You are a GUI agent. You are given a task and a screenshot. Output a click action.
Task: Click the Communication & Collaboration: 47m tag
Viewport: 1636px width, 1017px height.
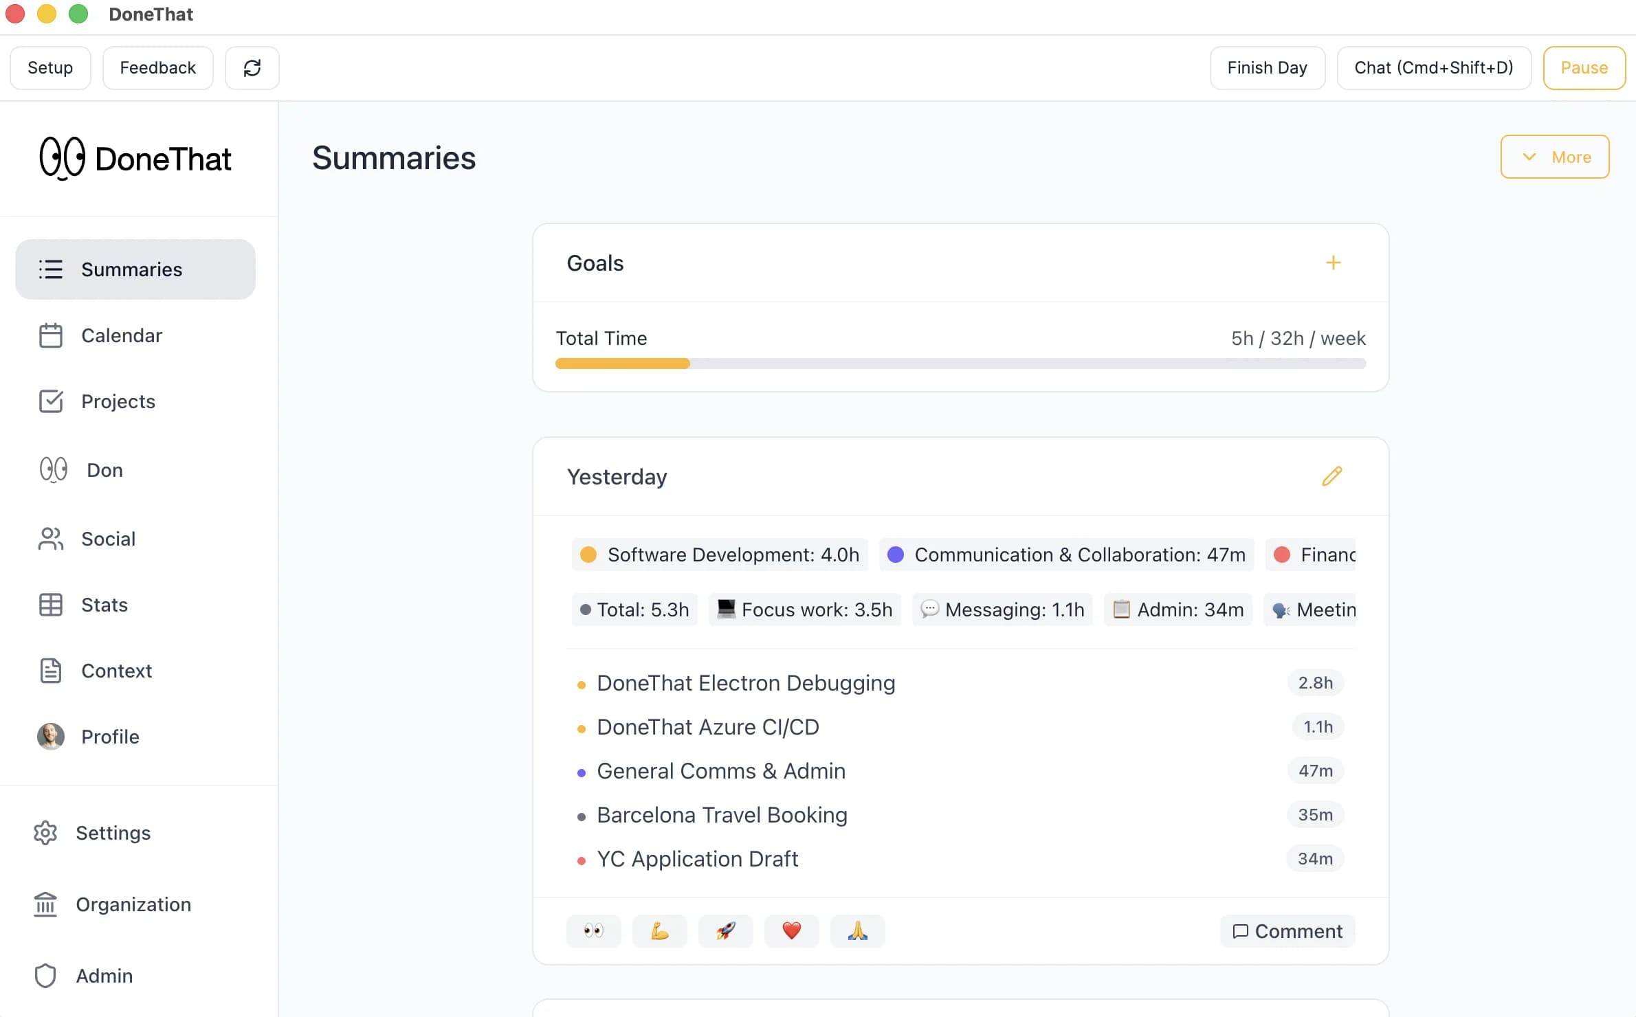pos(1066,555)
